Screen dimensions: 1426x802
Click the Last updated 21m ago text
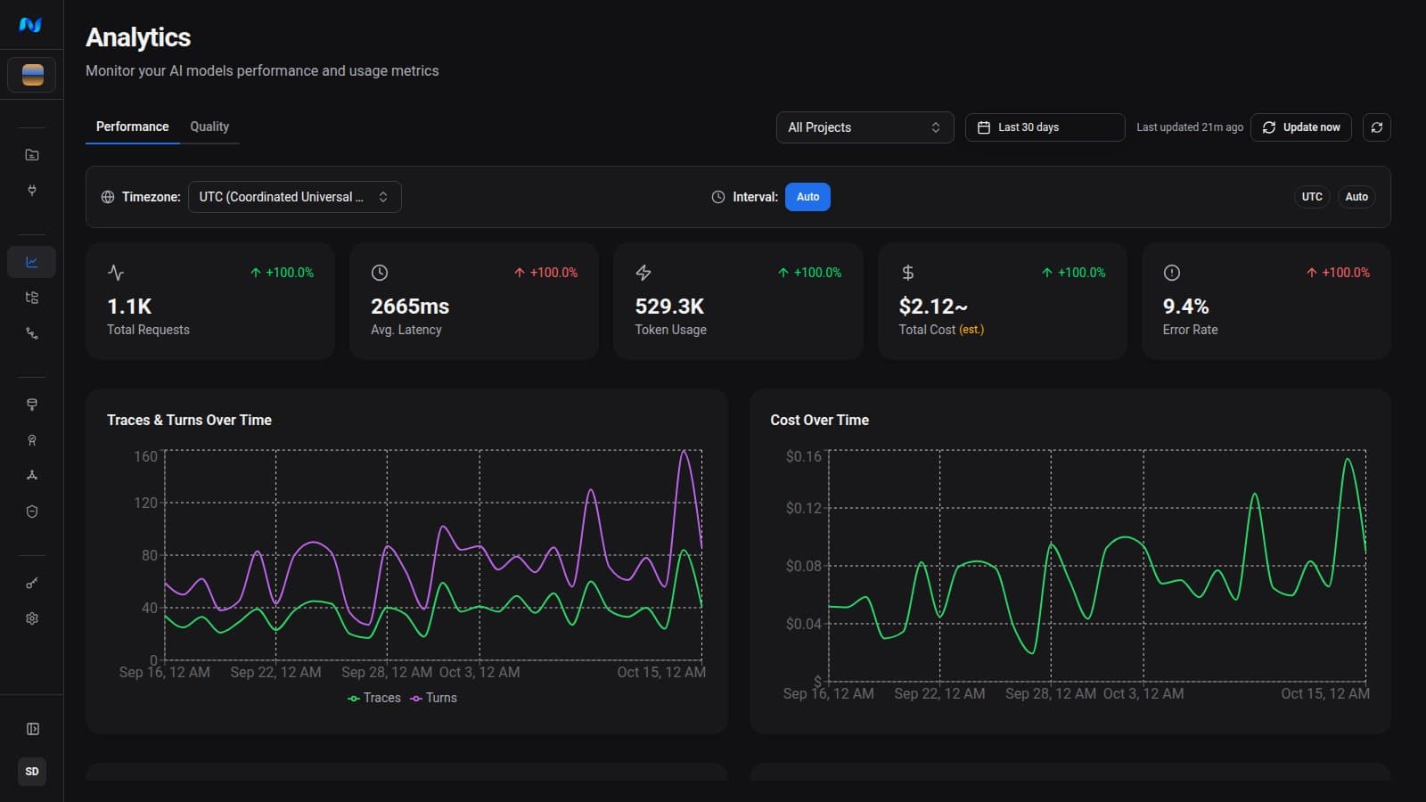[1190, 127]
